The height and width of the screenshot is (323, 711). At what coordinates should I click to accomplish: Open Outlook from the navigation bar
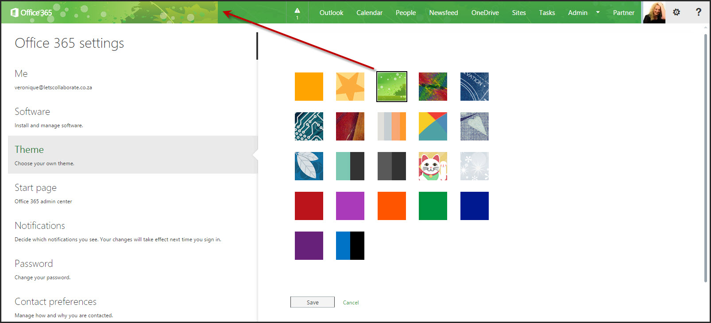pyautogui.click(x=331, y=13)
